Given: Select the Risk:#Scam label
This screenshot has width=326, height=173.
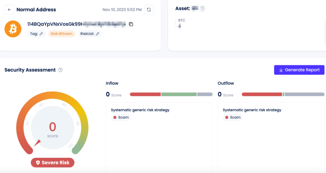Looking at the screenshot, I should tap(61, 34).
